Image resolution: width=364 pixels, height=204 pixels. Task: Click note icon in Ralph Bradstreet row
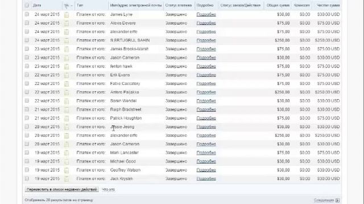coord(67,109)
